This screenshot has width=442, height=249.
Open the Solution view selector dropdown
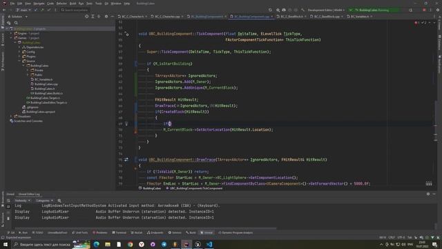point(17,17)
